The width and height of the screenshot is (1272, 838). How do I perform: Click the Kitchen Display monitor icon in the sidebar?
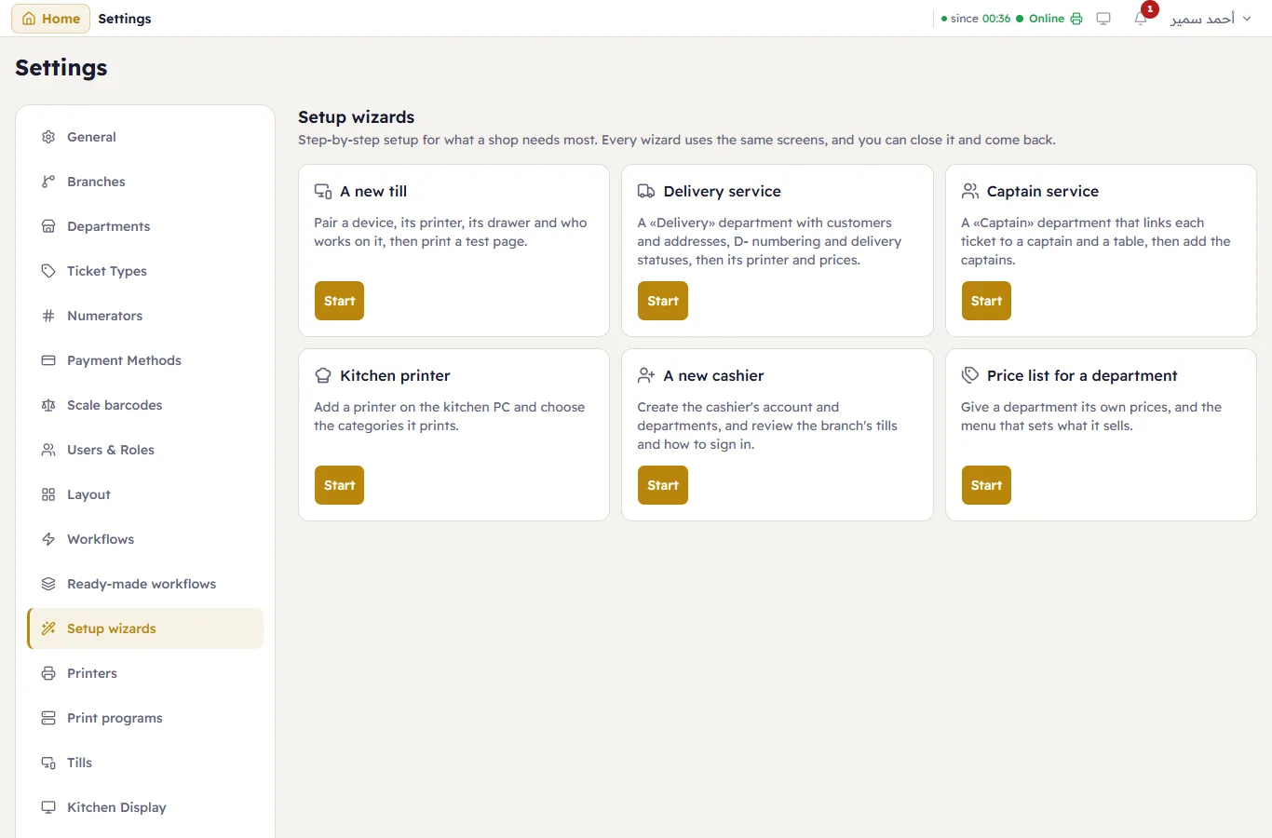point(48,807)
